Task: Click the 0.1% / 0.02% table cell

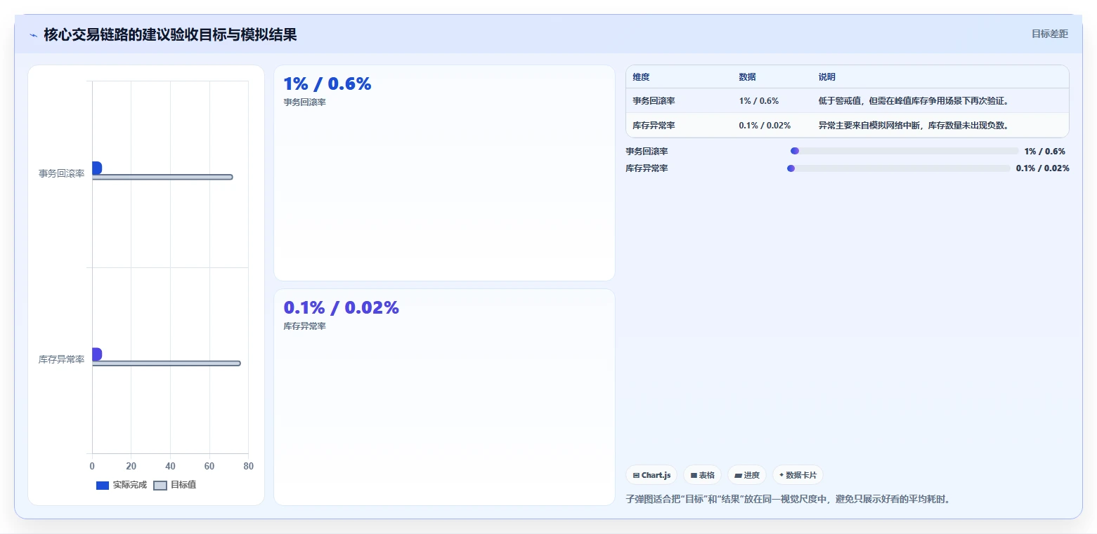Action: [x=765, y=125]
